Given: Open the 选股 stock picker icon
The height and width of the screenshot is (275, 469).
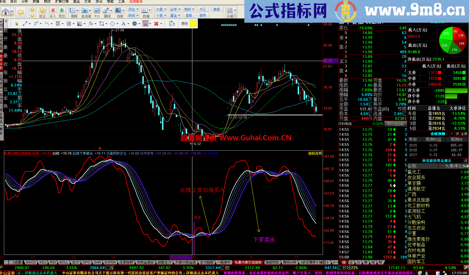Looking at the screenshot, I should tap(118, 10).
